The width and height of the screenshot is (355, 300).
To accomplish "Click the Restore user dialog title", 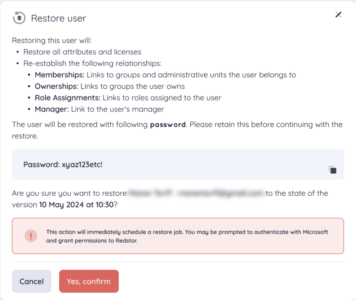I will [59, 19].
